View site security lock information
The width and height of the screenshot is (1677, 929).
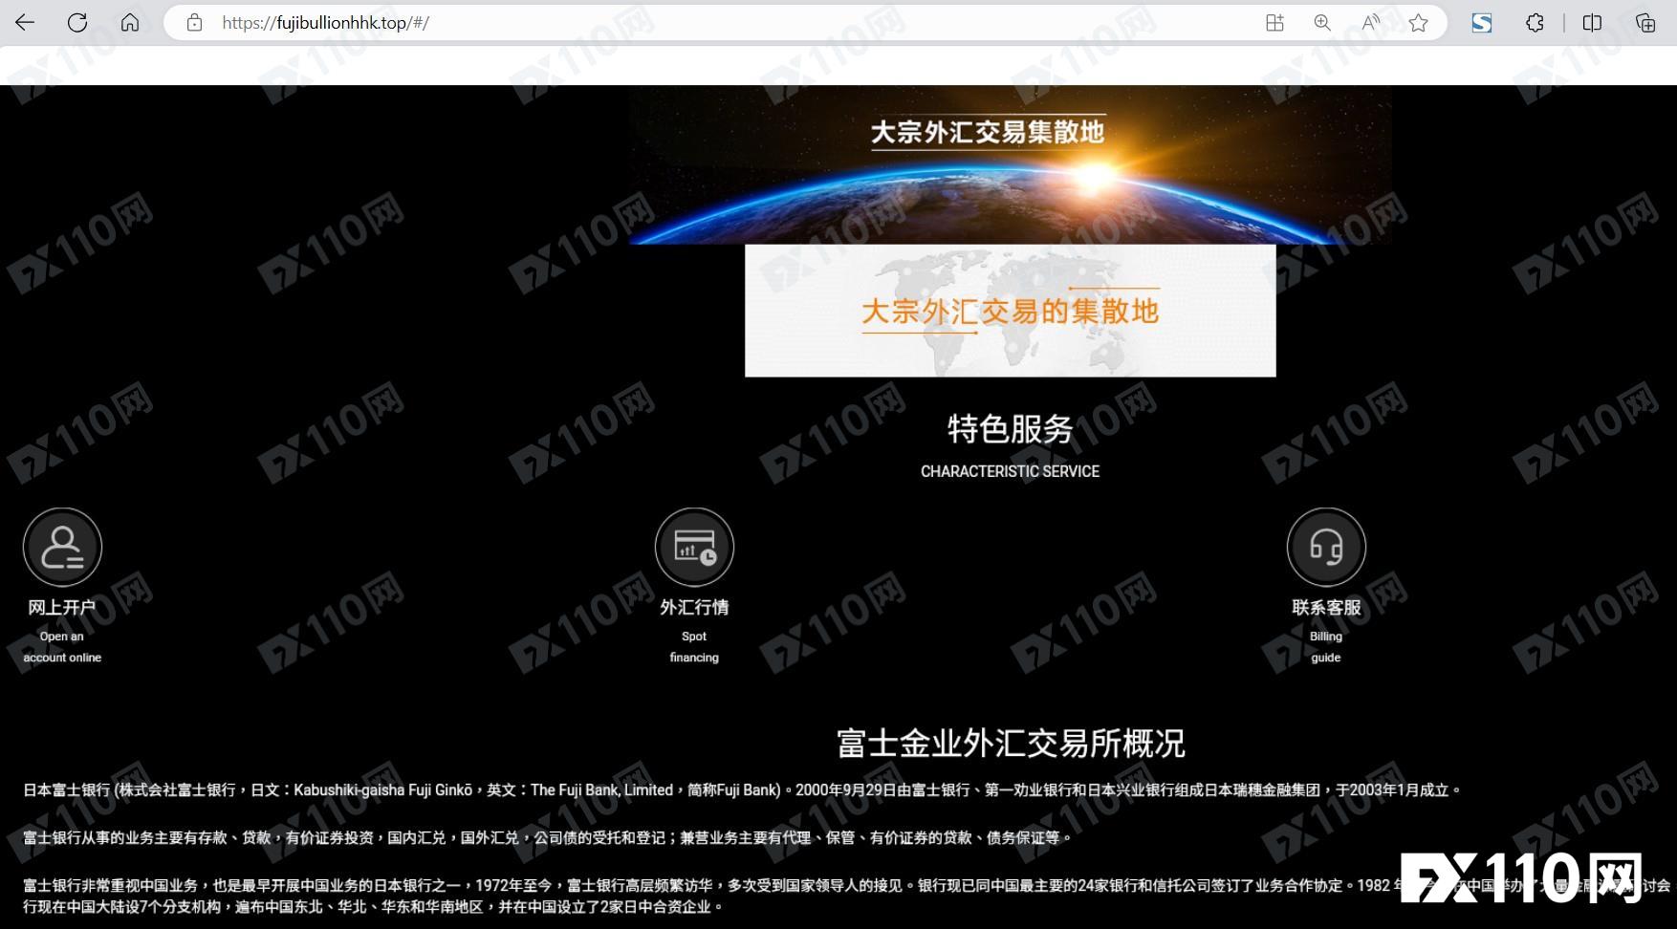click(194, 23)
